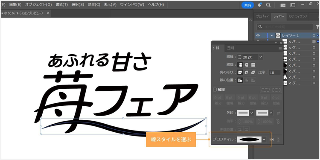
Task: Click the blue 共有 share button
Action: (248, 5)
